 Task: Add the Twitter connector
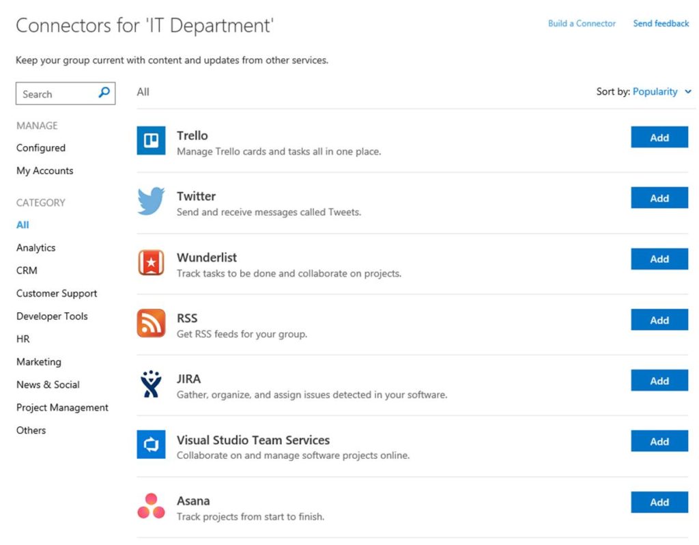click(x=659, y=198)
